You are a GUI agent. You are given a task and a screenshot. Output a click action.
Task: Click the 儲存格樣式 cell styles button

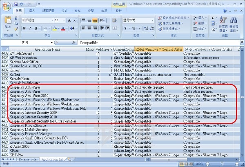point(169,29)
